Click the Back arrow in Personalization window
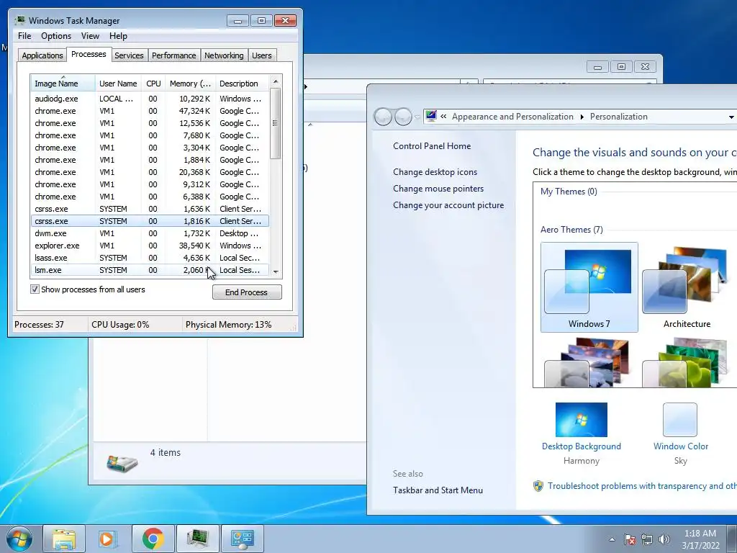The width and height of the screenshot is (737, 553). pyautogui.click(x=383, y=117)
